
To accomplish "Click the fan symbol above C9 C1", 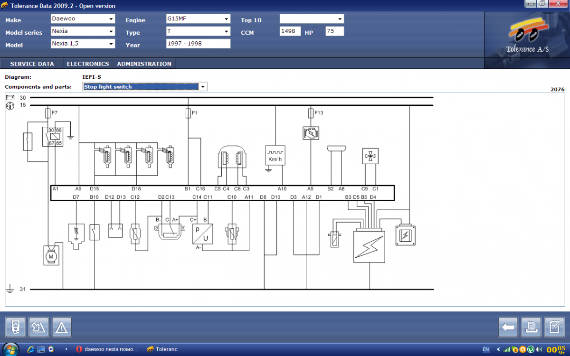I will tap(370, 156).
